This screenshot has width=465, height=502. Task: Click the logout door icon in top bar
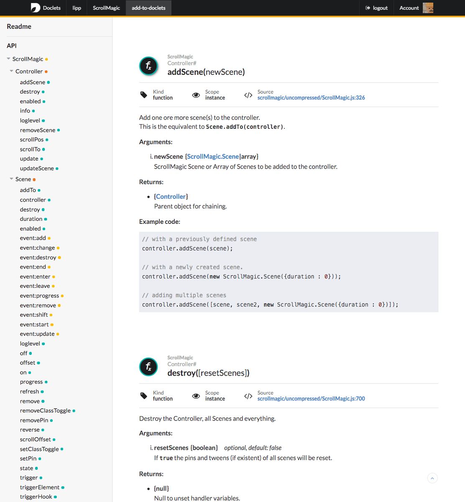(368, 8)
